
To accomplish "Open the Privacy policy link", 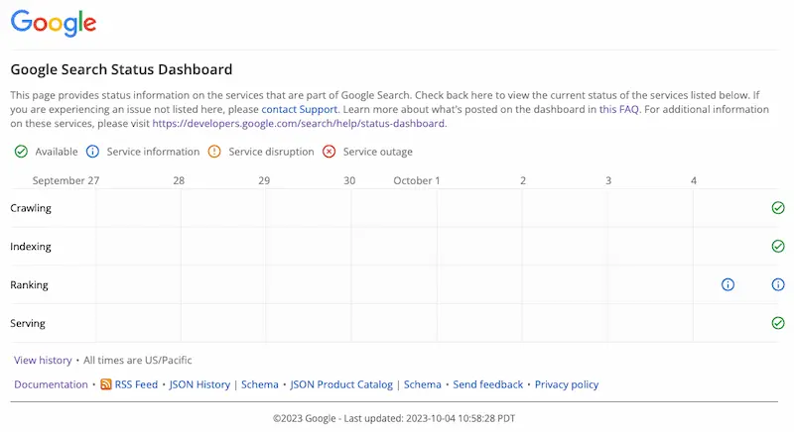I will tap(567, 384).
